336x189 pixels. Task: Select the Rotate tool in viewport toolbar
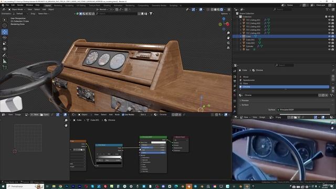click(x=5, y=37)
